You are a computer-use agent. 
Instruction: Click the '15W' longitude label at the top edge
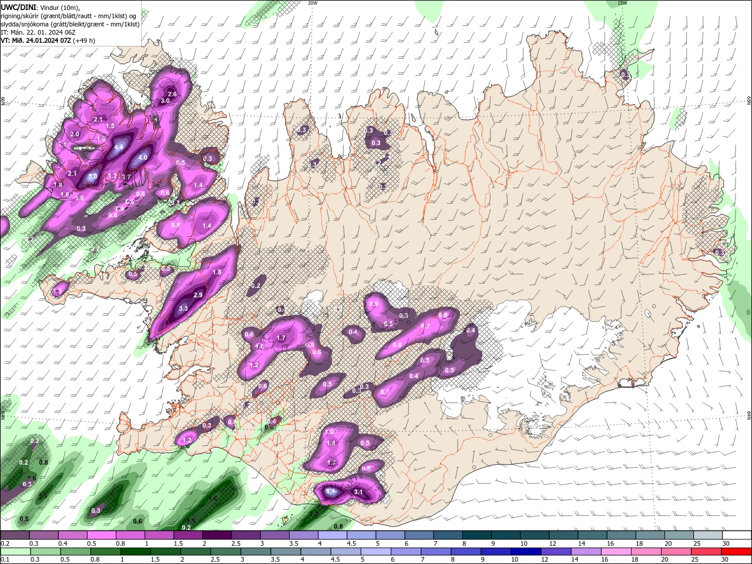coord(622,3)
